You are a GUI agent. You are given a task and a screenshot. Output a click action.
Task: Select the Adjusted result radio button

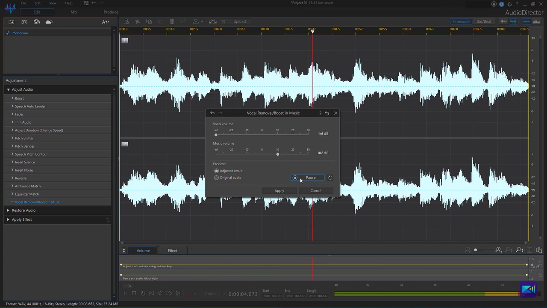(x=216, y=171)
